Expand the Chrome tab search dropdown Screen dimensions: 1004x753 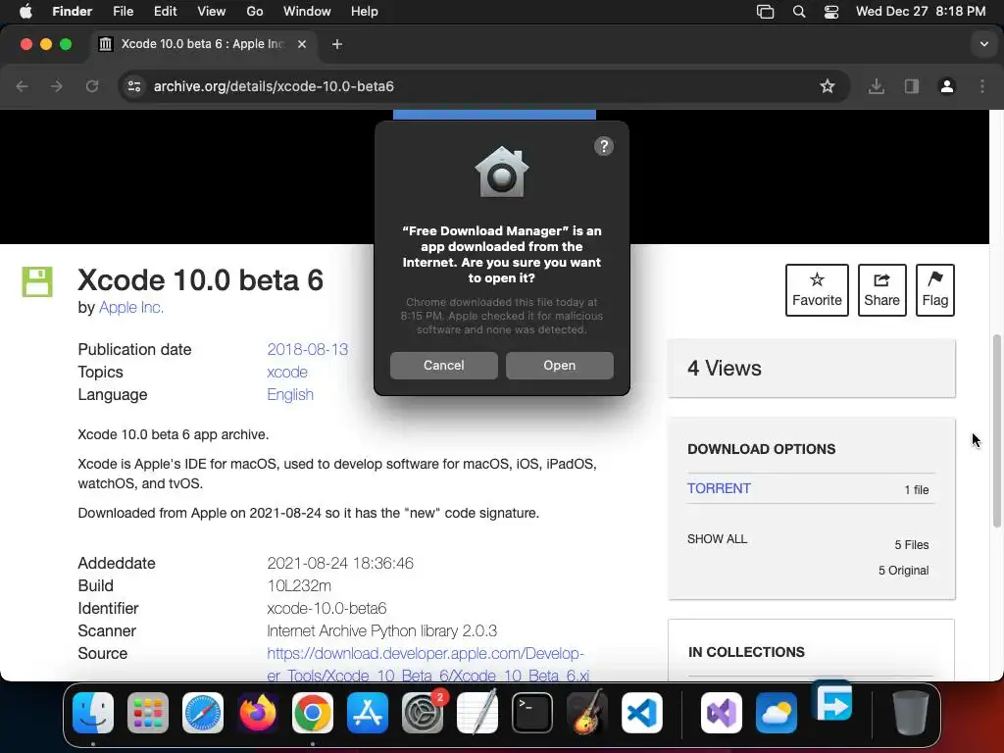click(x=984, y=44)
